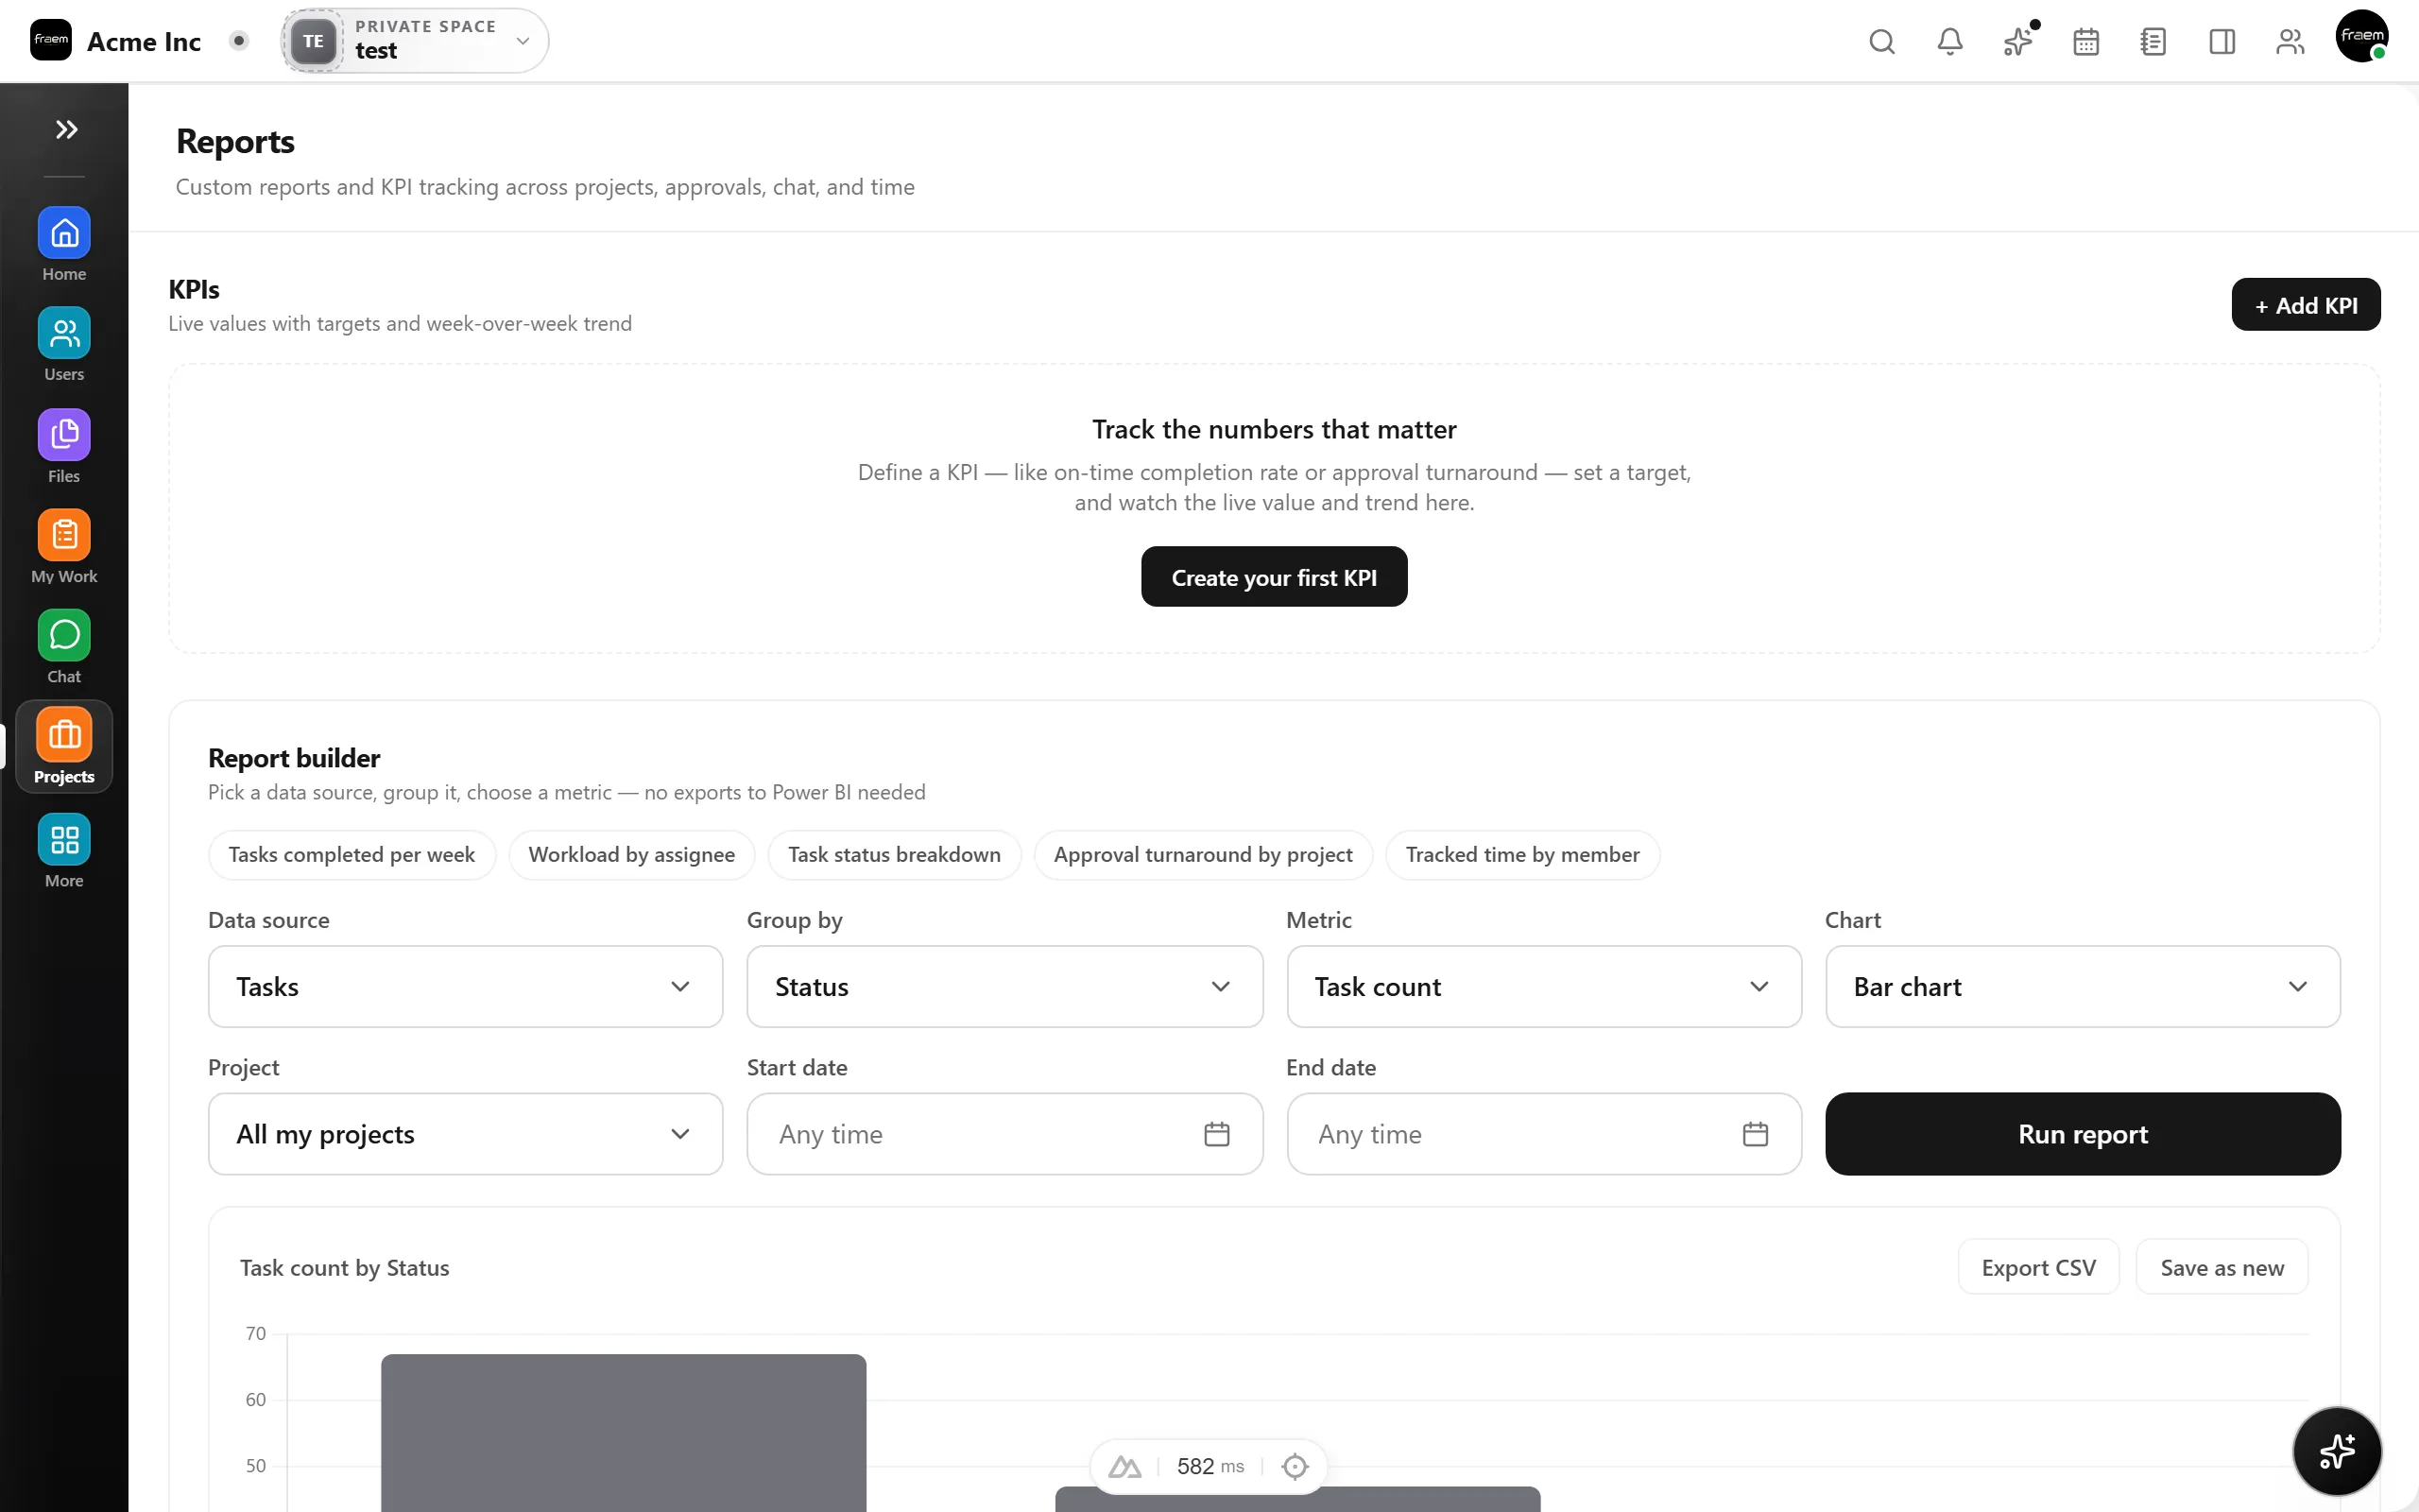Viewport: 2419px width, 1512px height.
Task: Select Projects in the sidebar
Action: pos(64,746)
